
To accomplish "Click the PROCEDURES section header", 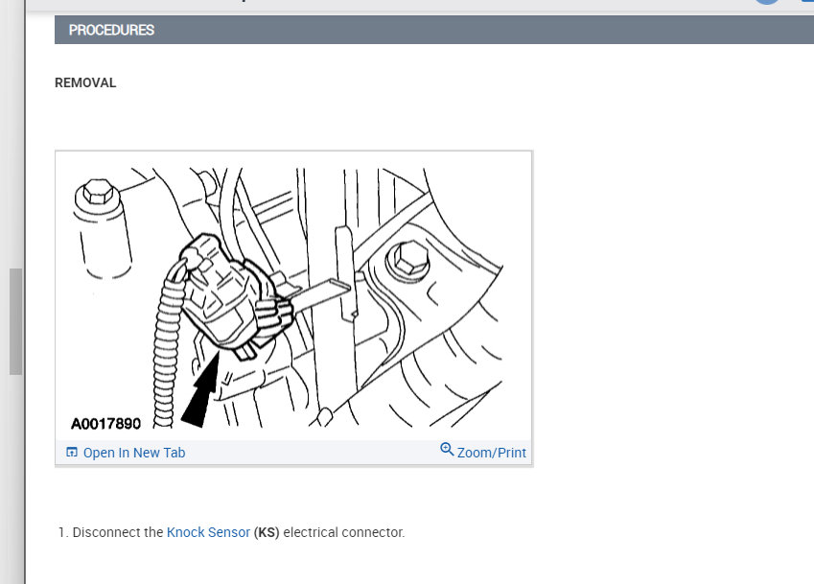I will point(434,30).
